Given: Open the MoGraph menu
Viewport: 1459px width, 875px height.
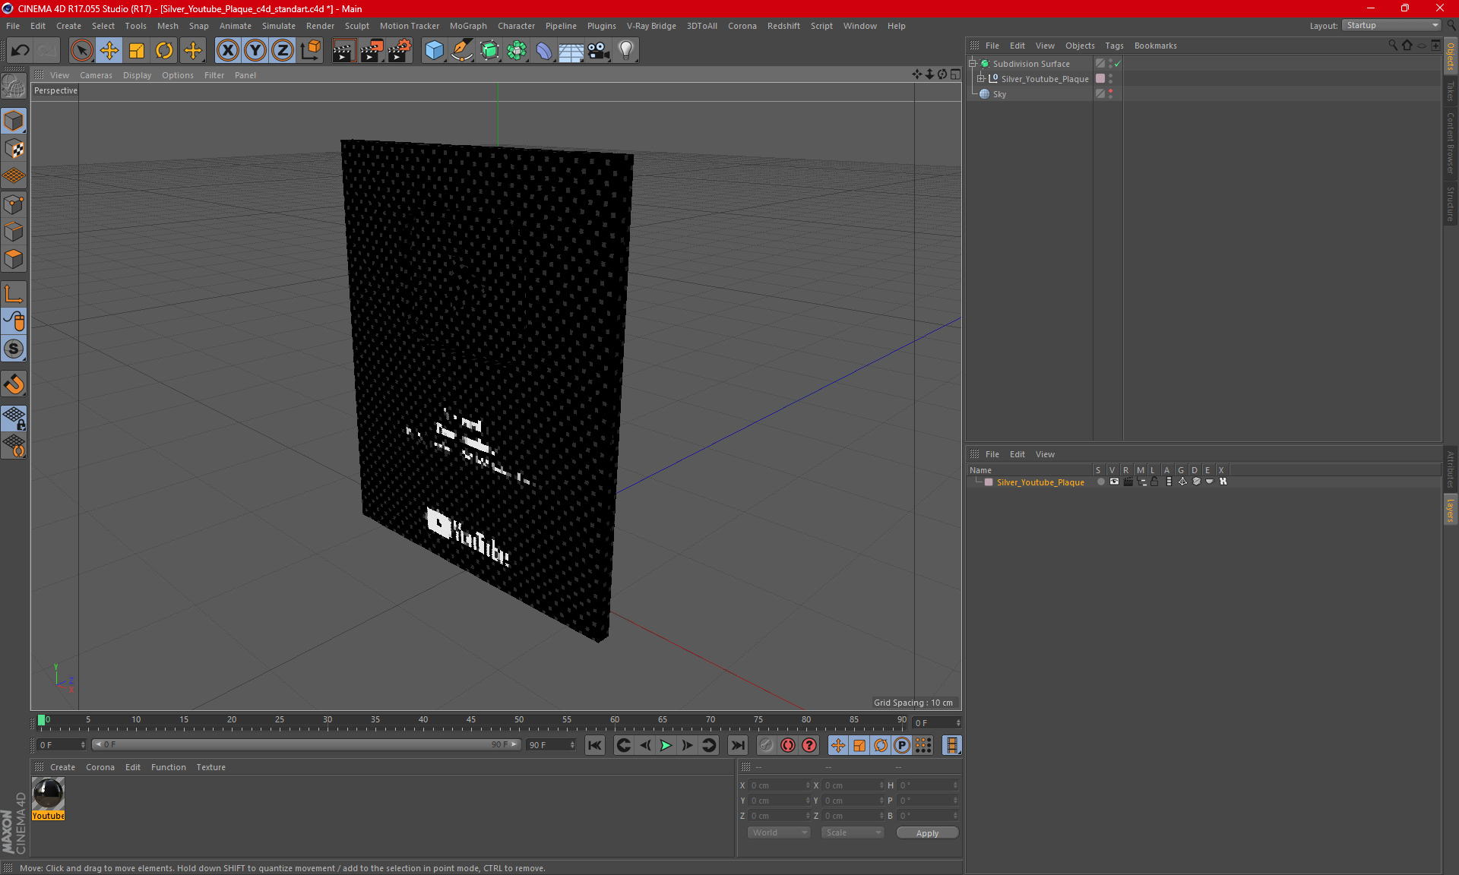Looking at the screenshot, I should (x=468, y=26).
